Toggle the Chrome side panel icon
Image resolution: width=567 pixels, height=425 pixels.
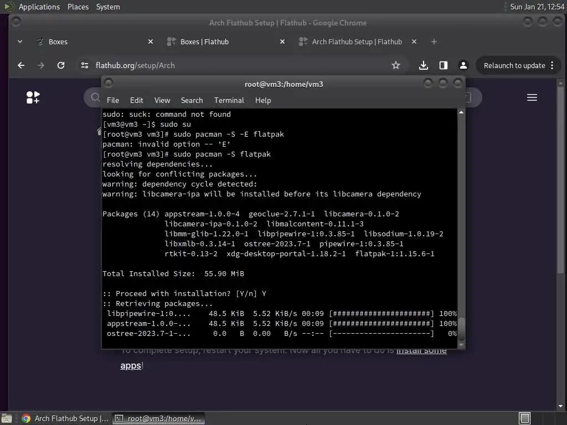pyautogui.click(x=444, y=65)
